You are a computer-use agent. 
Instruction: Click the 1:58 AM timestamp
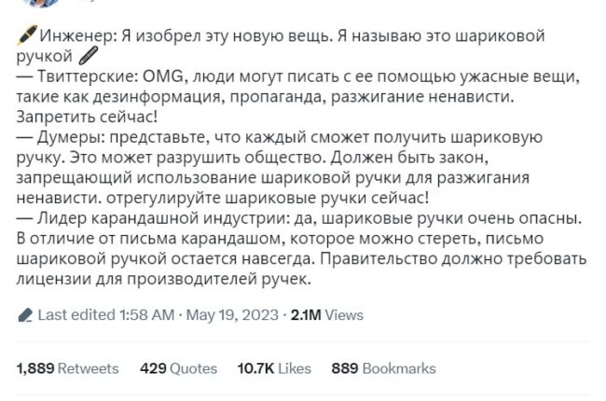click(x=146, y=315)
